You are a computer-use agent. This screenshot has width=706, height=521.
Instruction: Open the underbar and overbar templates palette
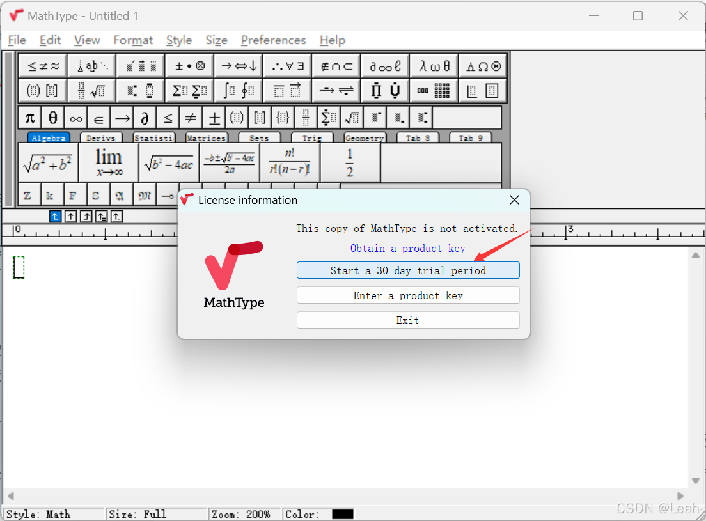pyautogui.click(x=288, y=90)
